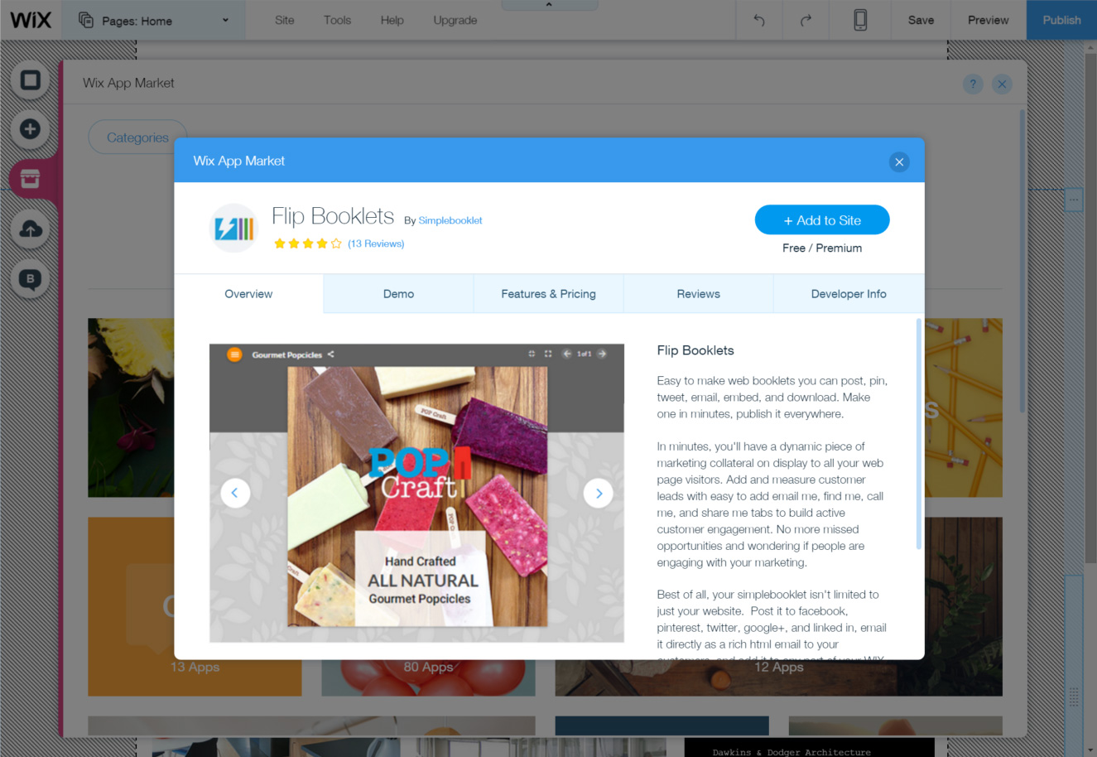
Task: Open the App Market sidebar icon
Action: pos(31,179)
